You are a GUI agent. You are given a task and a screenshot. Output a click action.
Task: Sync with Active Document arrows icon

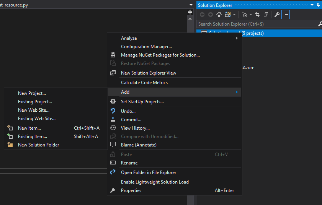[257, 15]
